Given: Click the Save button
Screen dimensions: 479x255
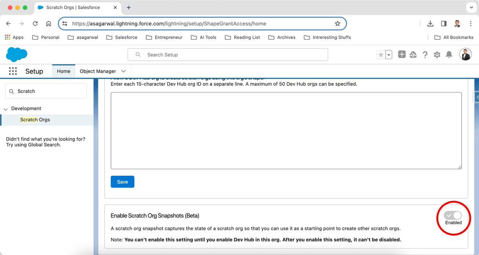Looking at the screenshot, I should point(123,182).
